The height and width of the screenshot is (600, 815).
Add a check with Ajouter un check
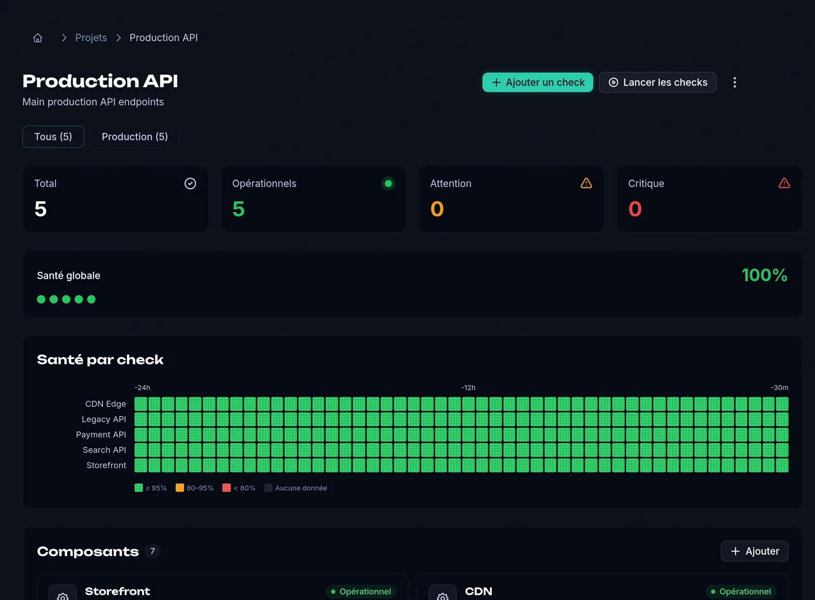tap(537, 83)
